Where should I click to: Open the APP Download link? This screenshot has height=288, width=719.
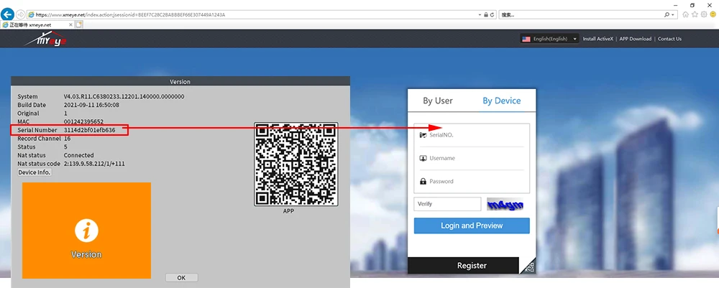[x=635, y=39]
